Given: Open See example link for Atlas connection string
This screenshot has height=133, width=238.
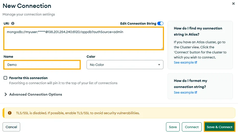Looking at the screenshot, I should point(184,63).
